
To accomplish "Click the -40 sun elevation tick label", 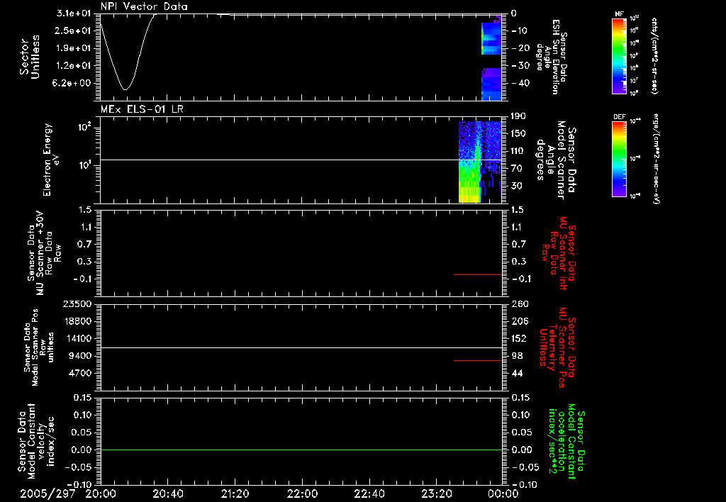I will 518,84.
